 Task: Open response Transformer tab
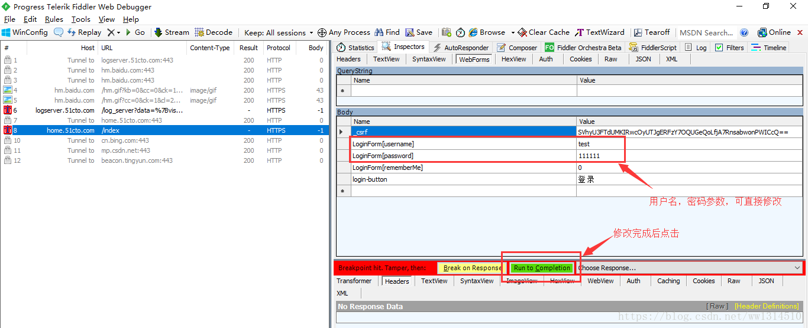[x=354, y=281]
